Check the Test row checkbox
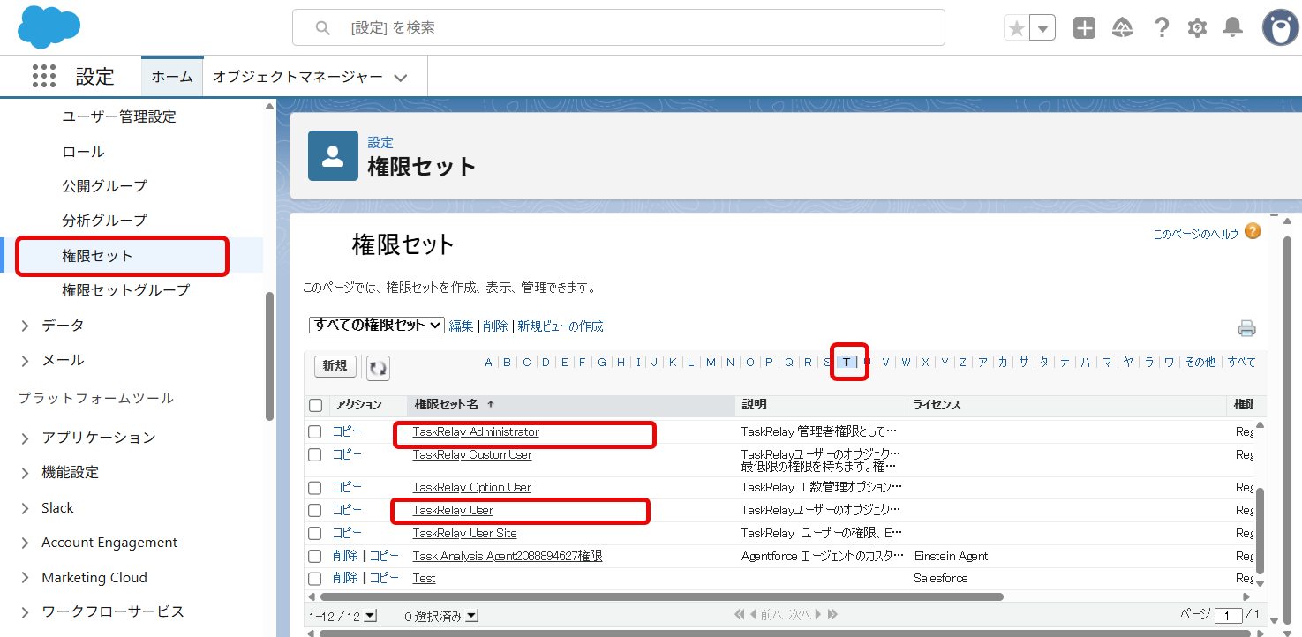 (x=315, y=579)
